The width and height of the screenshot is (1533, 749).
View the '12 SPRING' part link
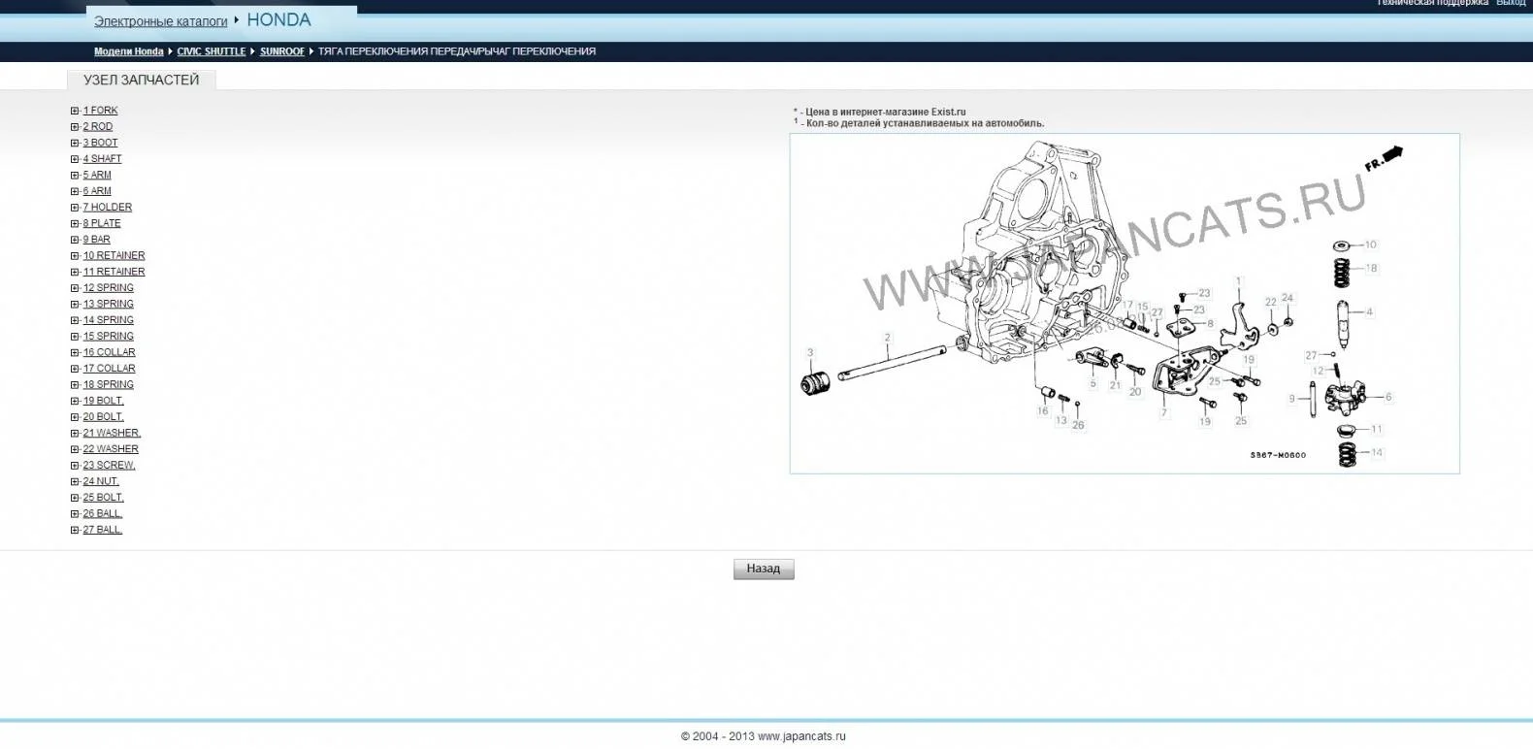(109, 288)
